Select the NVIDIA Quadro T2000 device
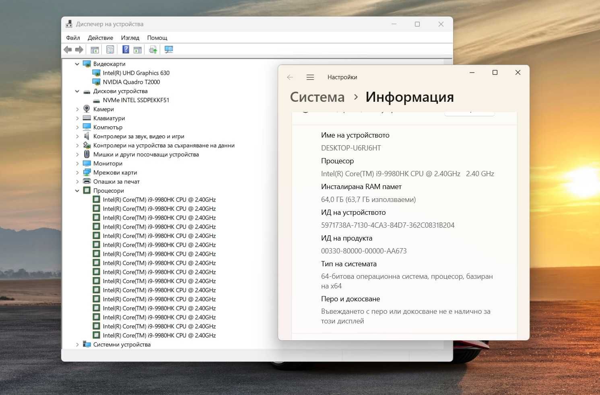600x395 pixels. point(131,82)
